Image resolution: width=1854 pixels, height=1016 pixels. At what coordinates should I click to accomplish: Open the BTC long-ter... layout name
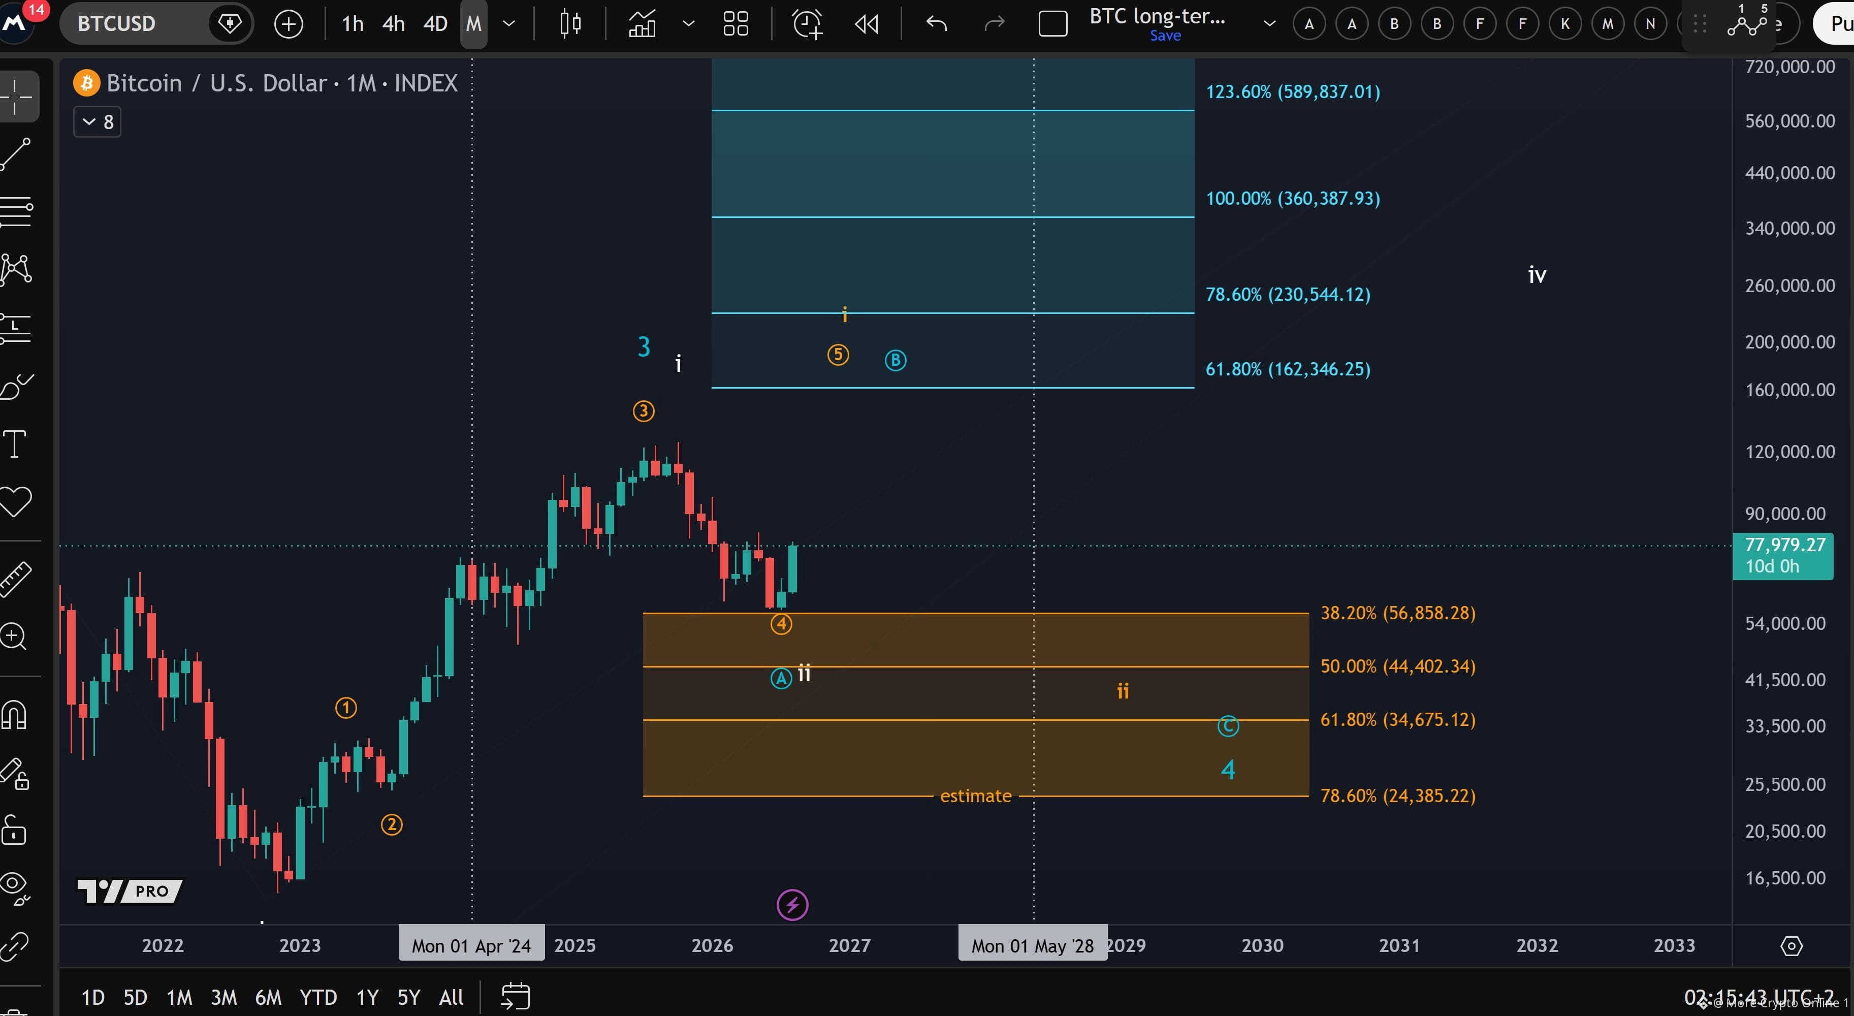(x=1157, y=17)
